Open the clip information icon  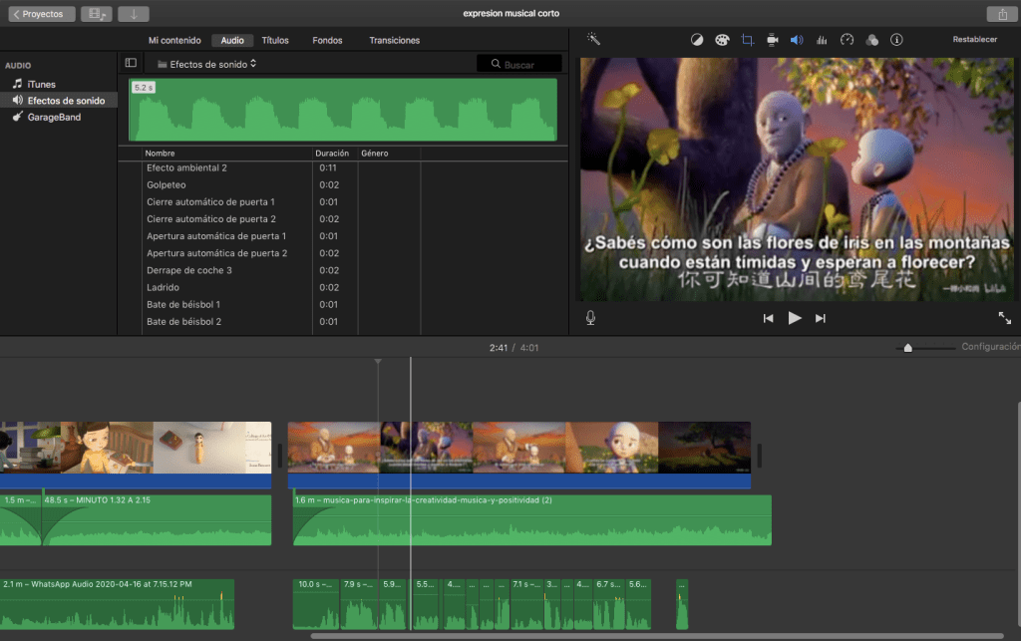coord(896,40)
